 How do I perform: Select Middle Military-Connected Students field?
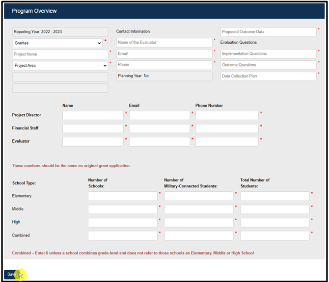point(198,209)
